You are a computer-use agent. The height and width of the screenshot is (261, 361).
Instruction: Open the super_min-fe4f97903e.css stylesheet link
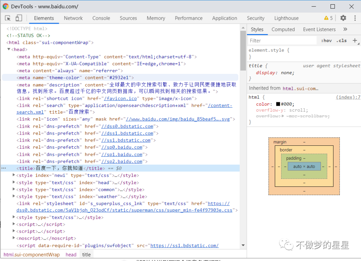(124, 210)
